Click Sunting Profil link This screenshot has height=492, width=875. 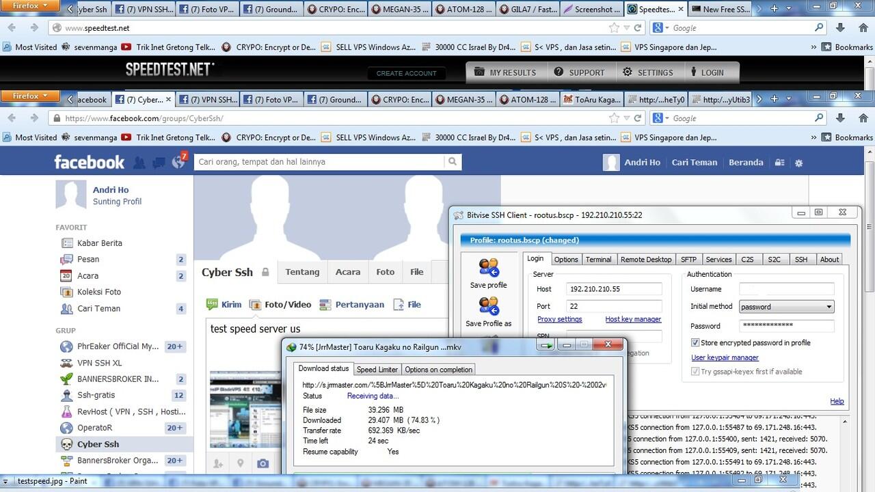117,202
